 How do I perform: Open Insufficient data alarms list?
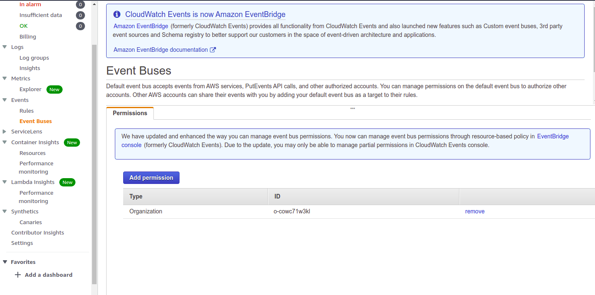pos(41,15)
